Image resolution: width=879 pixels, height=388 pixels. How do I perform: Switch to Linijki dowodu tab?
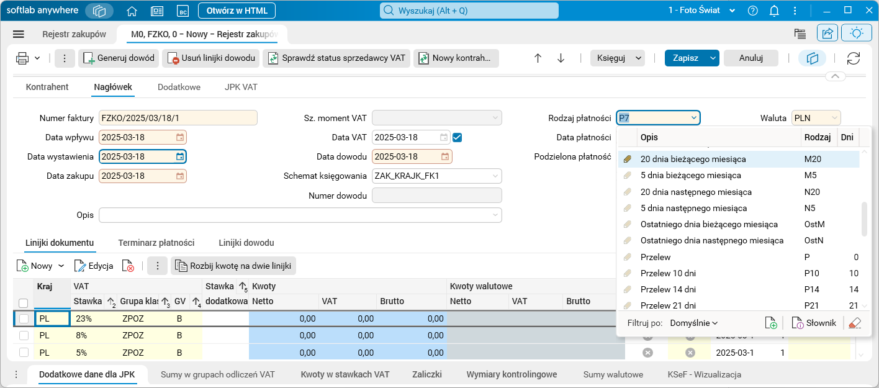coord(246,243)
